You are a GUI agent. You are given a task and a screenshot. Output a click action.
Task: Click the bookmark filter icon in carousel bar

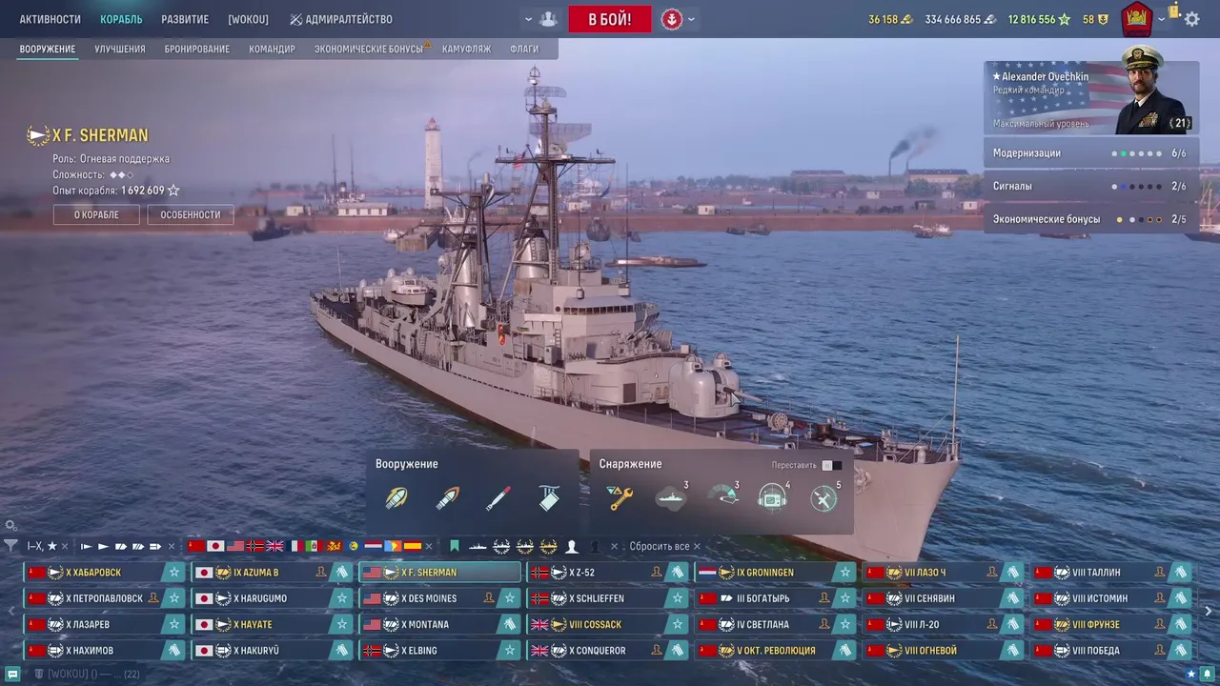click(x=455, y=546)
